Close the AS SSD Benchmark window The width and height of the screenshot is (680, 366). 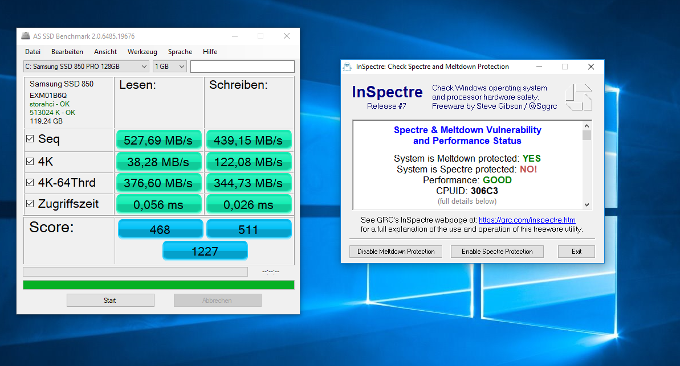pos(287,36)
